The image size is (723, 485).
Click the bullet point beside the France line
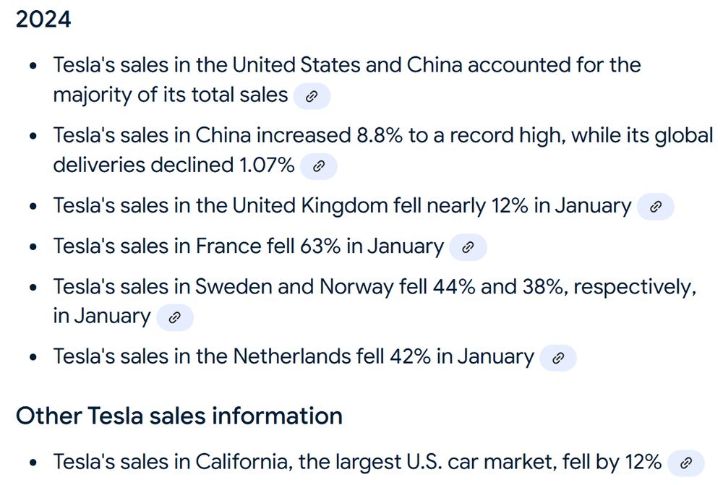[33, 247]
